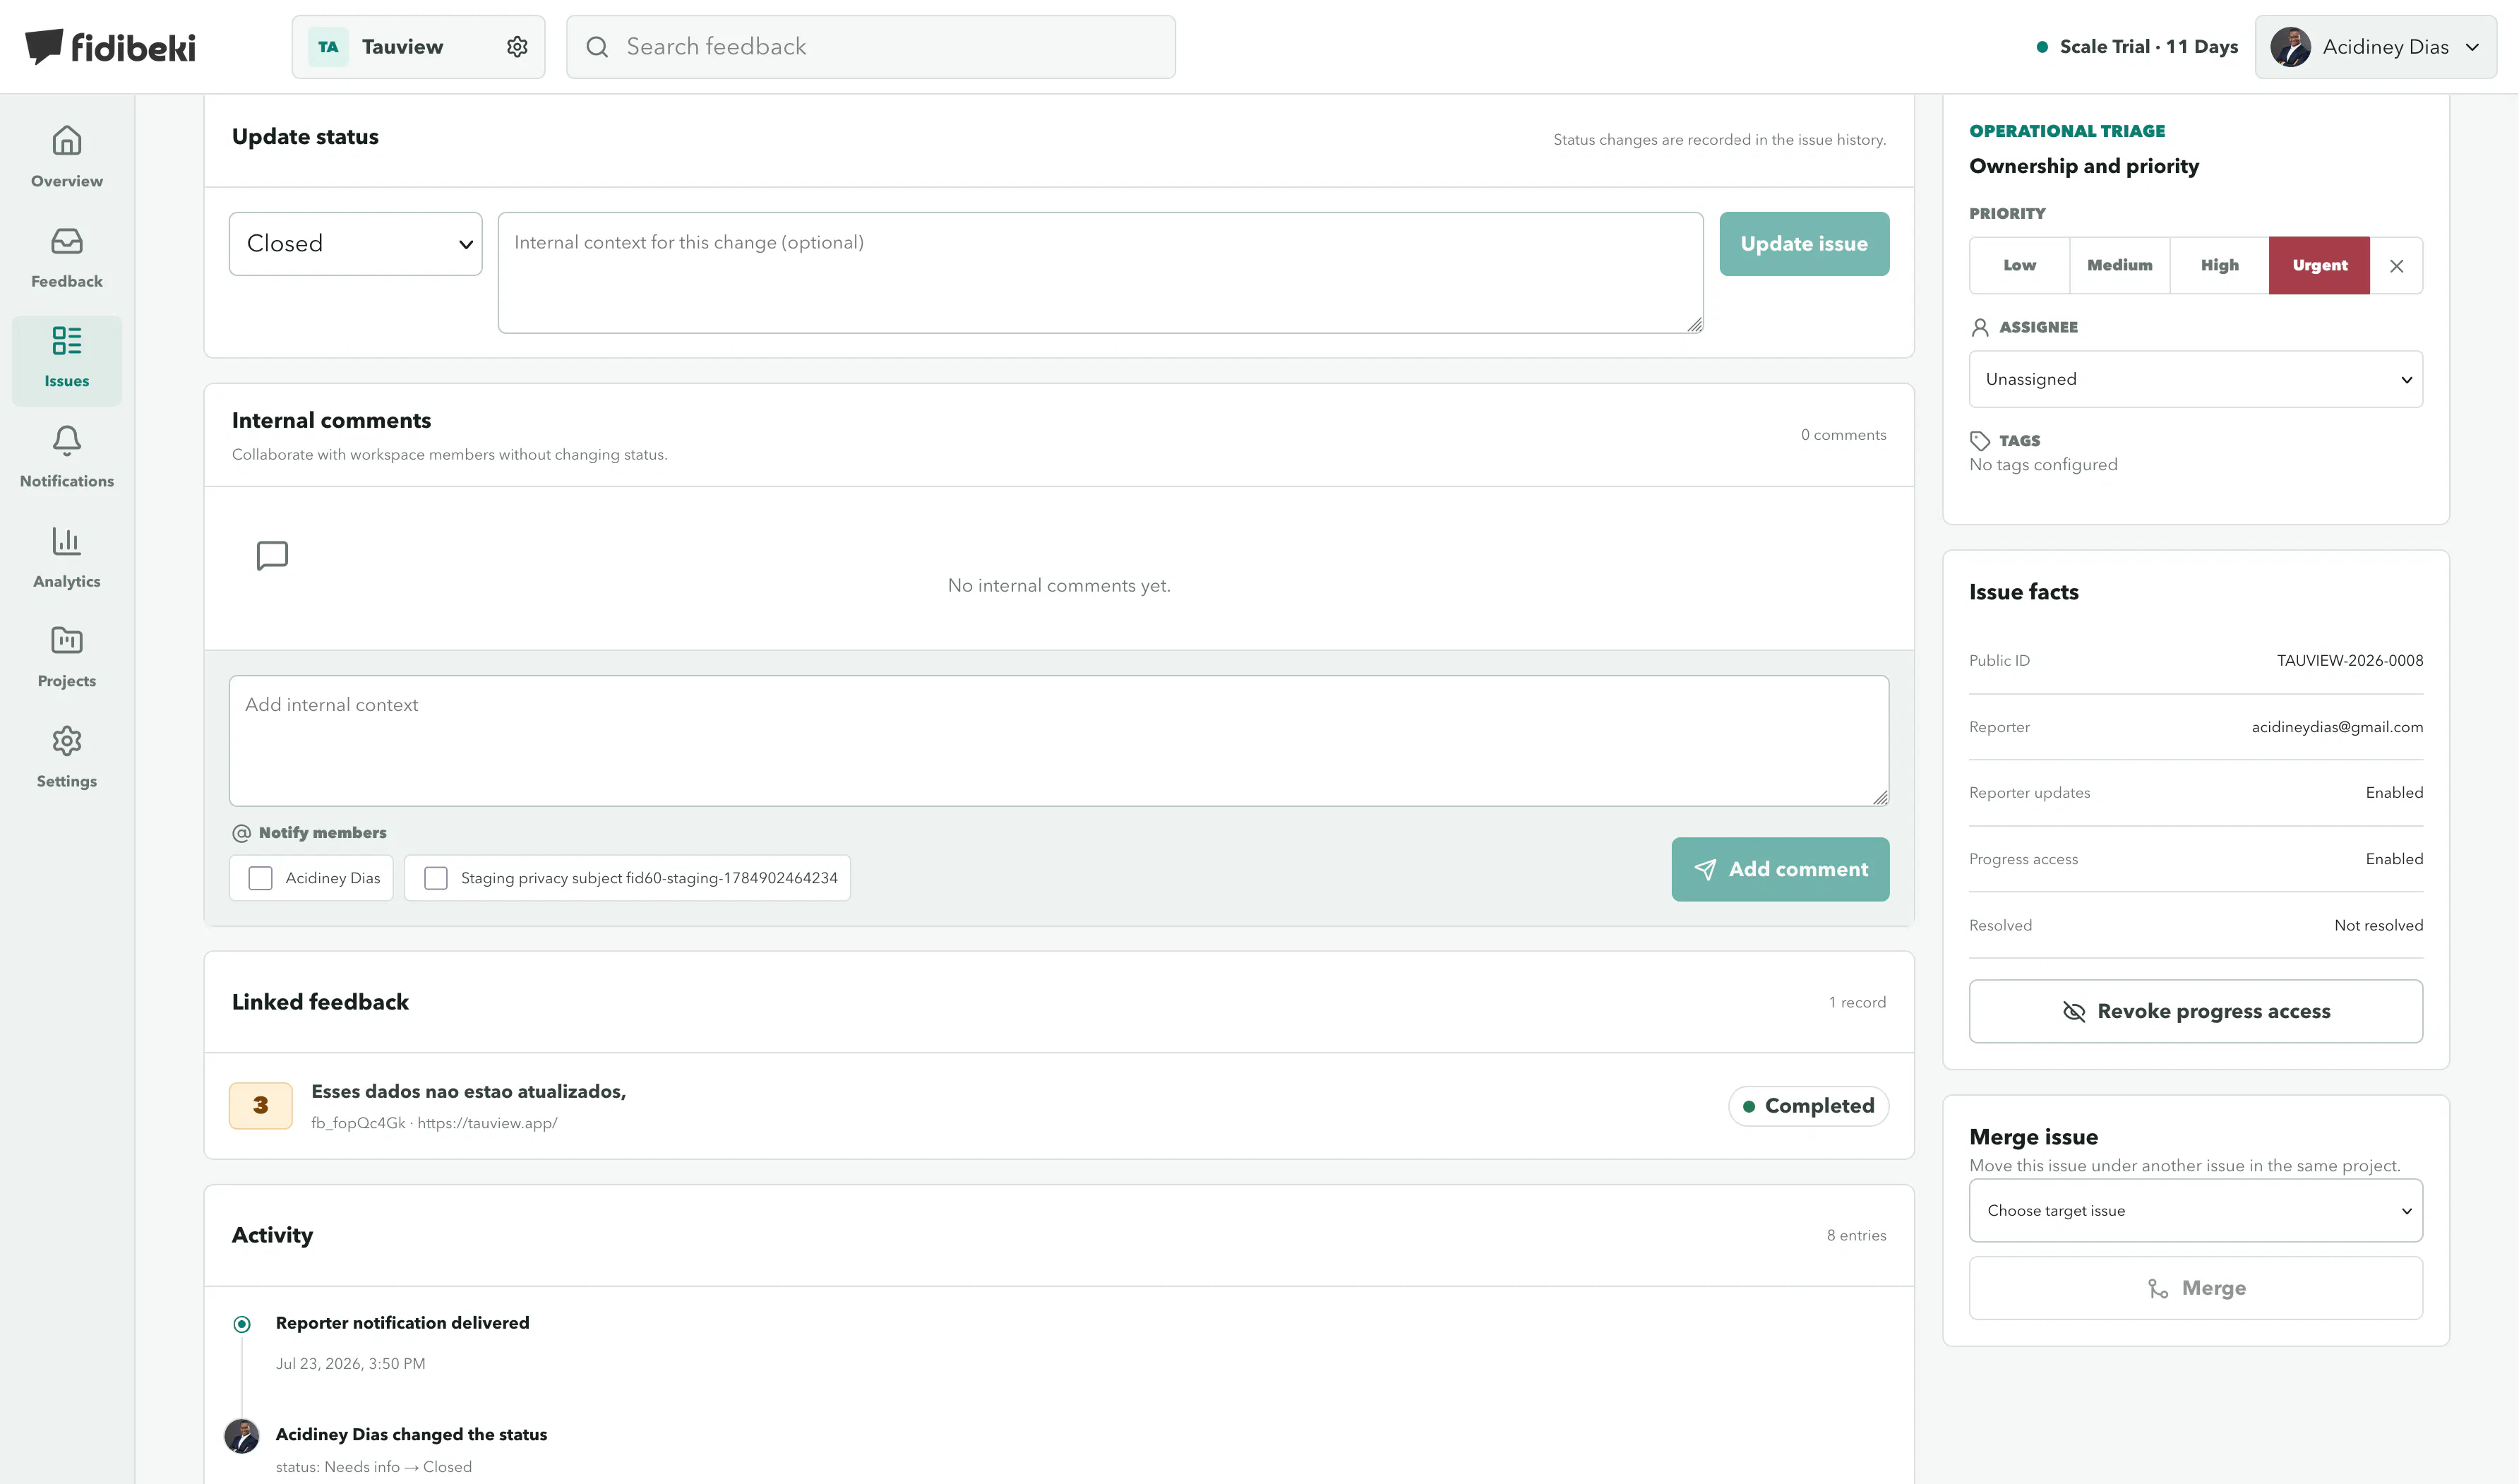This screenshot has height=1484, width=2519.
Task: Click the Merge button
Action: point(2195,1288)
